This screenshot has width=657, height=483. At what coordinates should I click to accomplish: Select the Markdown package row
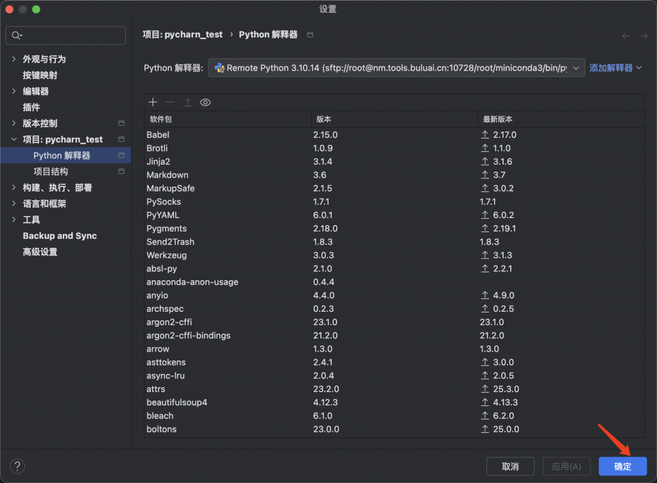pos(394,174)
